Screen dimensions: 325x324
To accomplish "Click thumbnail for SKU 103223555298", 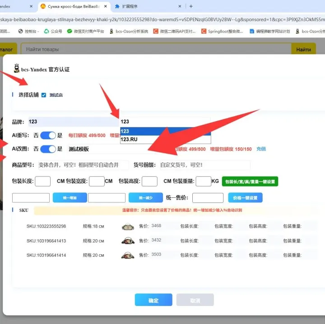I will pyautogui.click(x=128, y=227).
